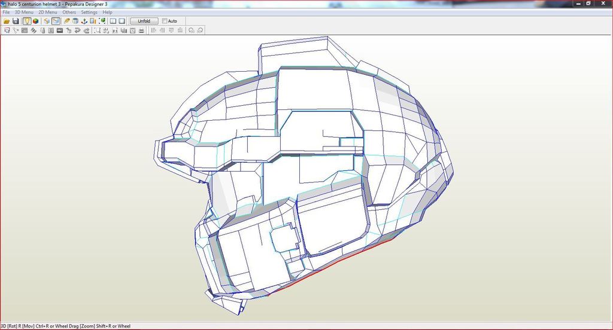Viewport: 613px width, 330px height.
Task: Click the show edges box icon
Action: tap(47, 21)
